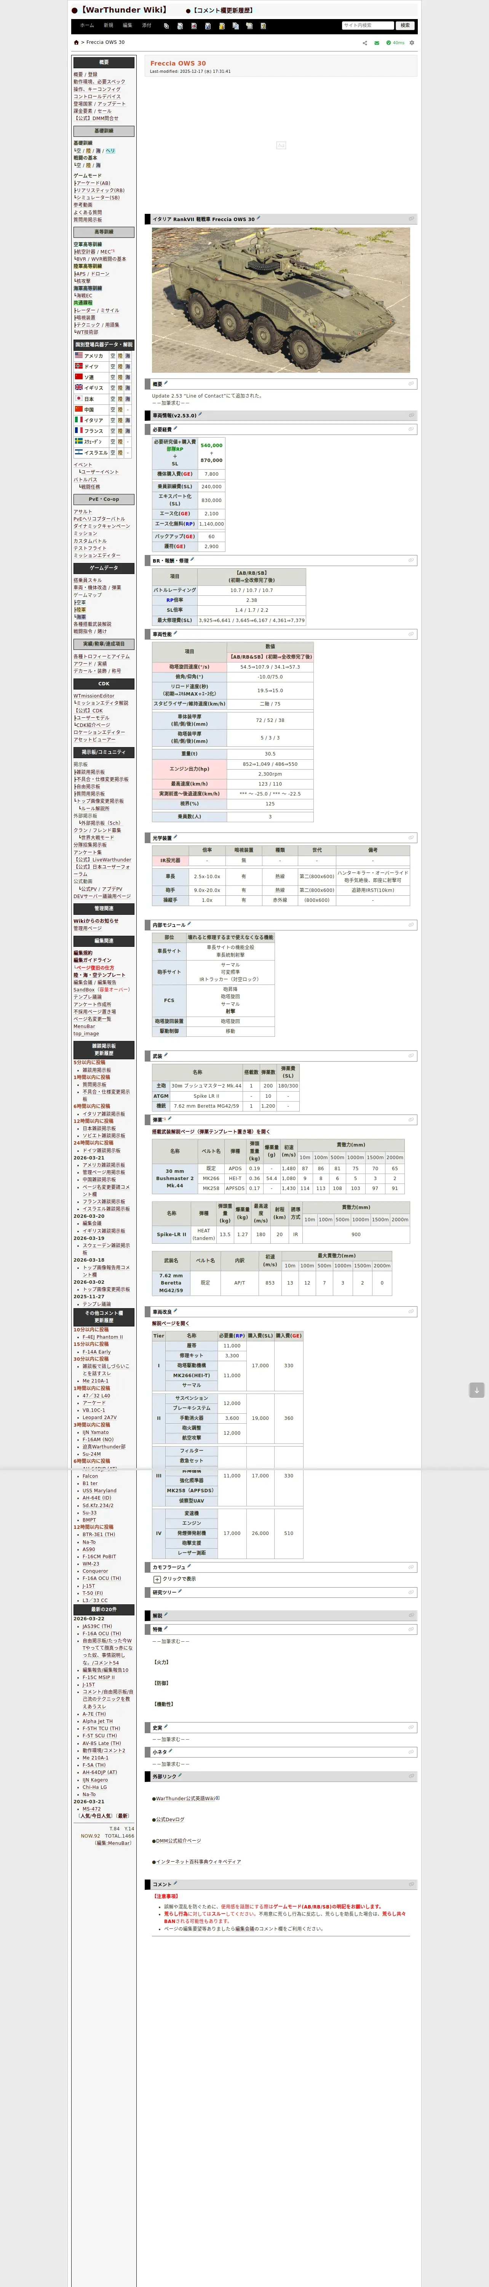Viewport: 489px width, 2287px height.
Task: Open the ミッションエディター sidebar link
Action: pos(97,556)
